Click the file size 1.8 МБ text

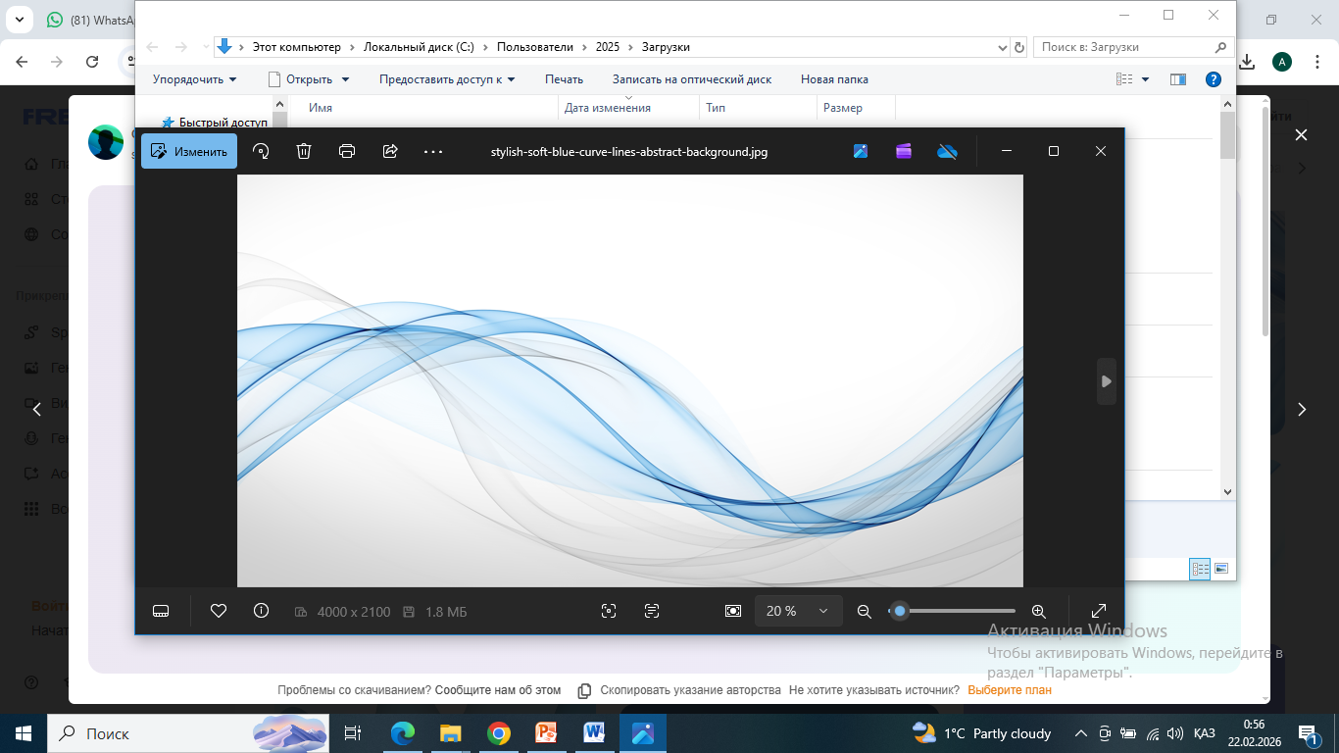[446, 612]
